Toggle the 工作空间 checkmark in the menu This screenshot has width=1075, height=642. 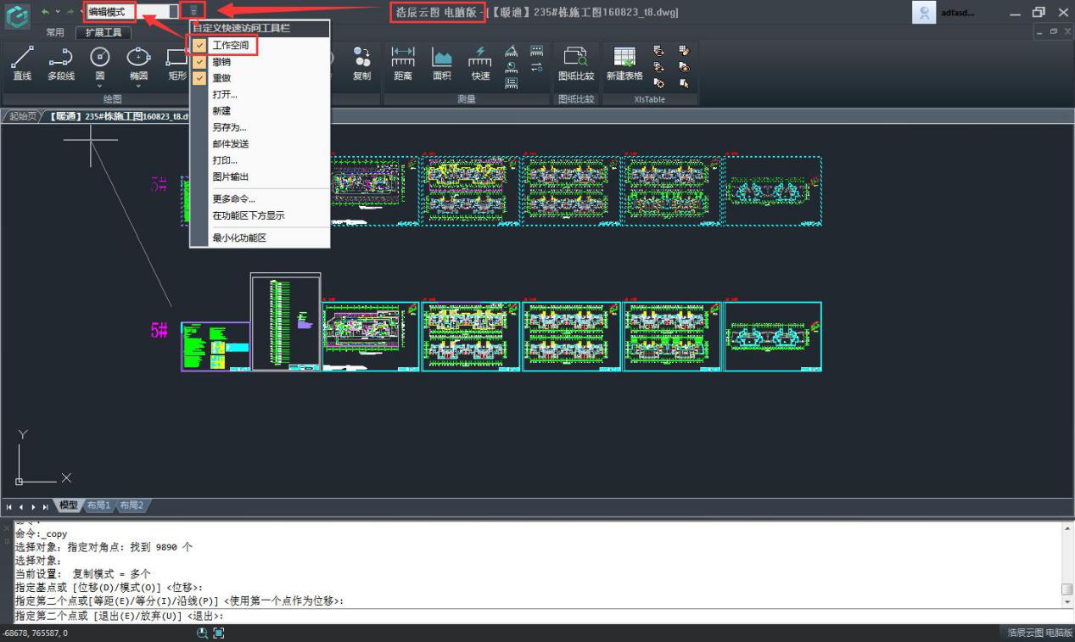coord(199,45)
